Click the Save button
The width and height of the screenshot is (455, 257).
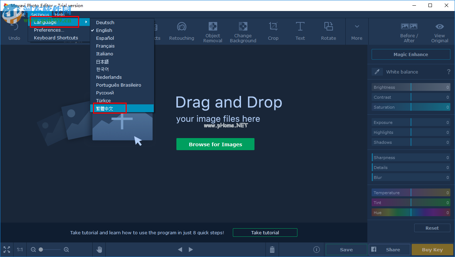coord(346,250)
